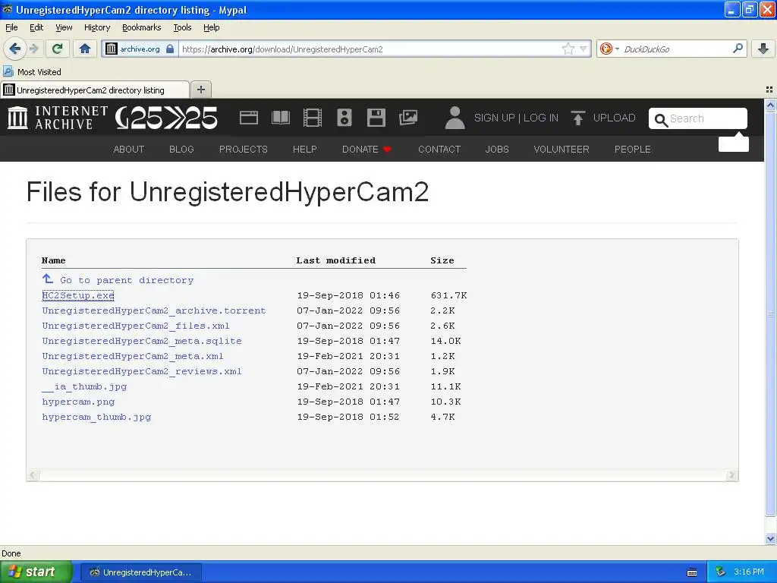Screen dimensions: 777x583
Task: Open the Windows start menu
Action: pyautogui.click(x=36, y=572)
